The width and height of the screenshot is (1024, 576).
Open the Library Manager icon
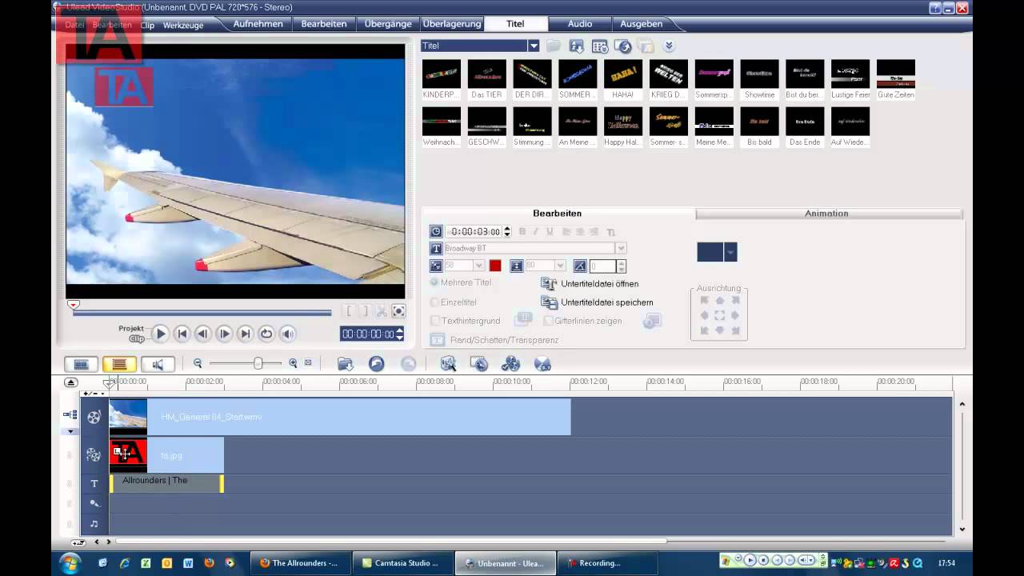coord(600,46)
